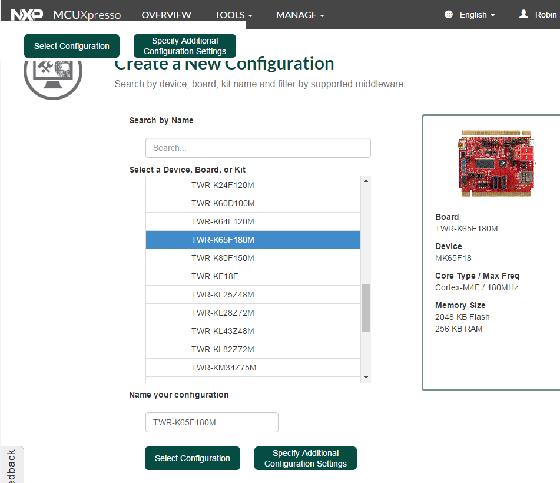560x483 pixels.
Task: Click the globe language icon
Action: pos(448,14)
